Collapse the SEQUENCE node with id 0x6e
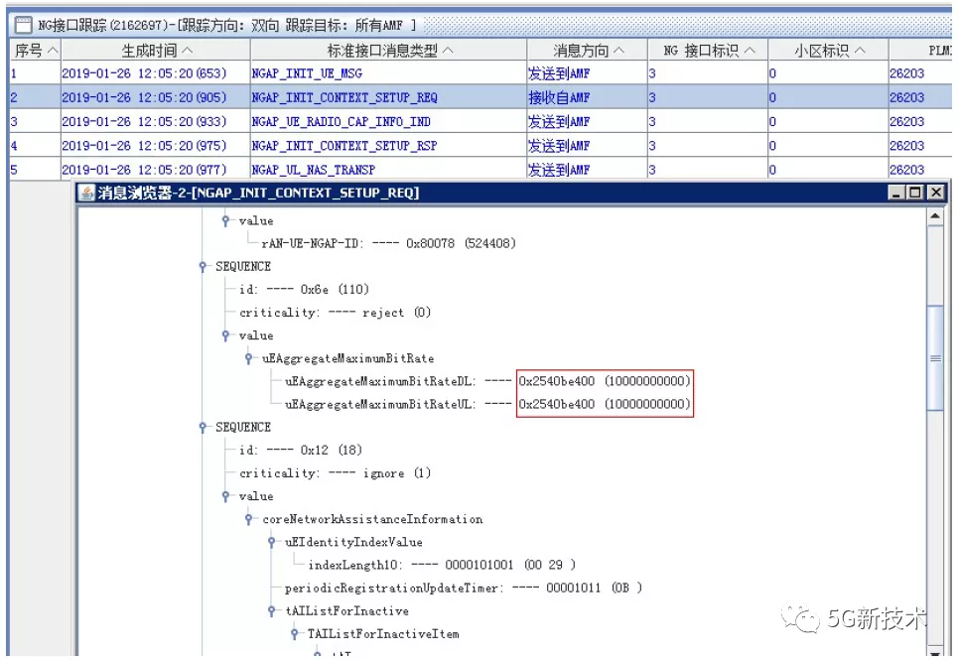 203,267
